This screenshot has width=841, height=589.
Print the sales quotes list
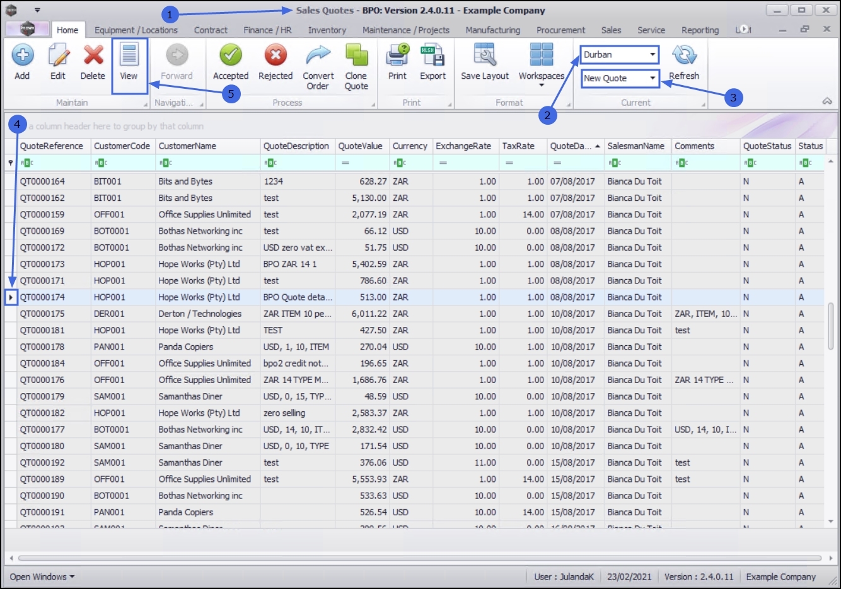tap(397, 62)
